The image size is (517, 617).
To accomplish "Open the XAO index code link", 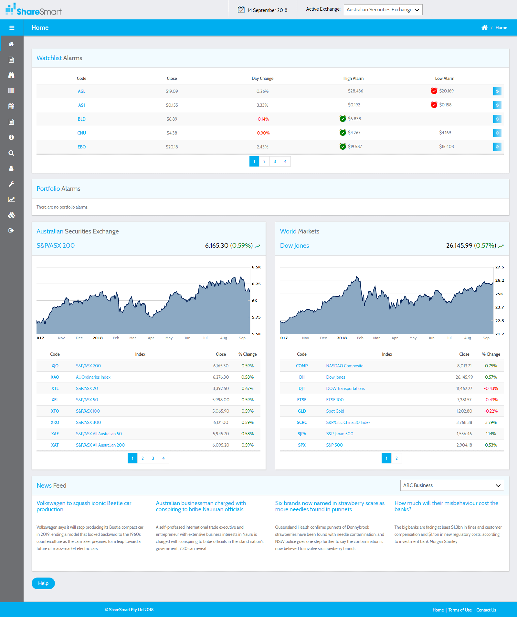I will point(55,377).
